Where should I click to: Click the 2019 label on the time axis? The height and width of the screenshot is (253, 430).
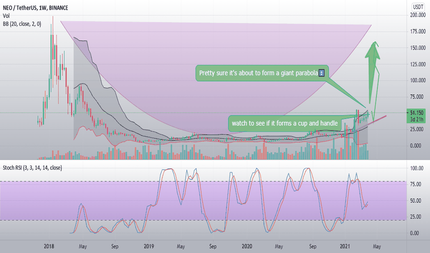pos(149,247)
